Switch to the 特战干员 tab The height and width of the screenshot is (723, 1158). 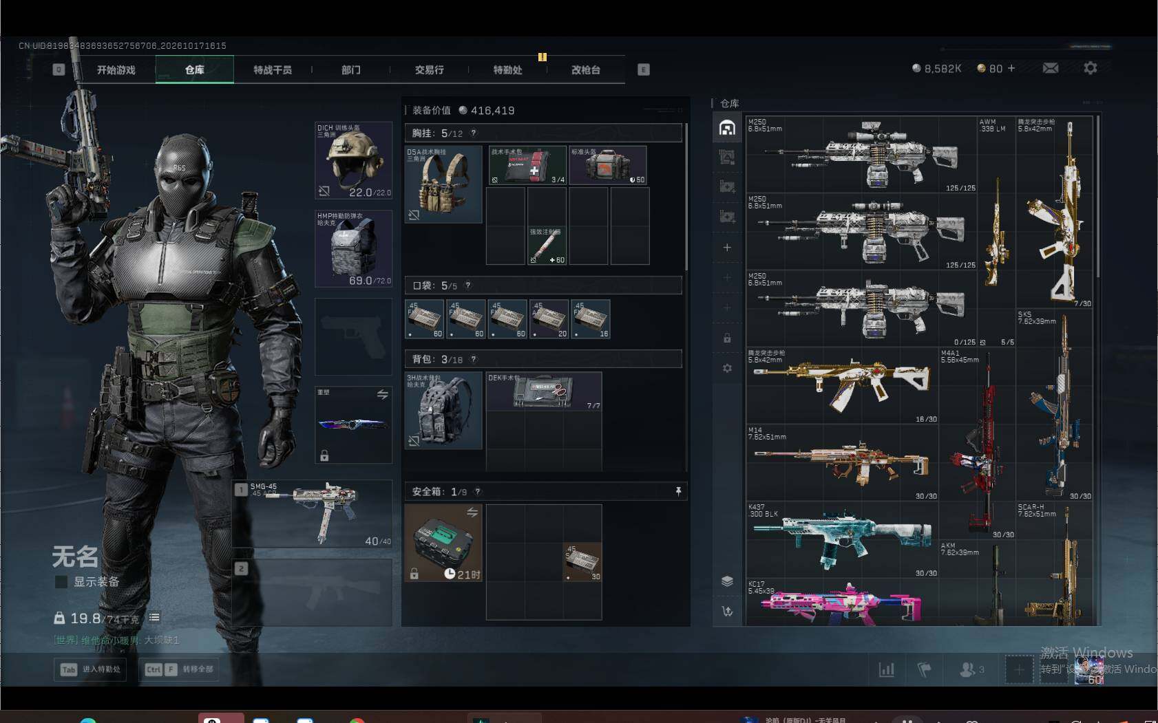[273, 69]
